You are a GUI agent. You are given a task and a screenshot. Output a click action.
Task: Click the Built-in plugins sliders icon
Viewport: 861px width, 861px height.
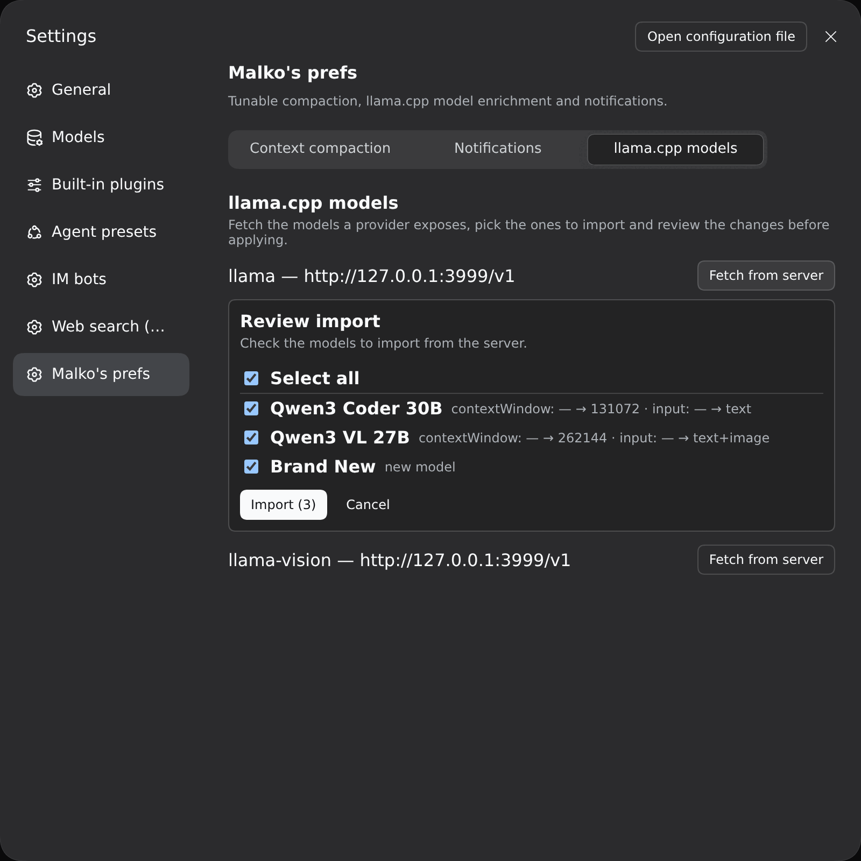34,185
